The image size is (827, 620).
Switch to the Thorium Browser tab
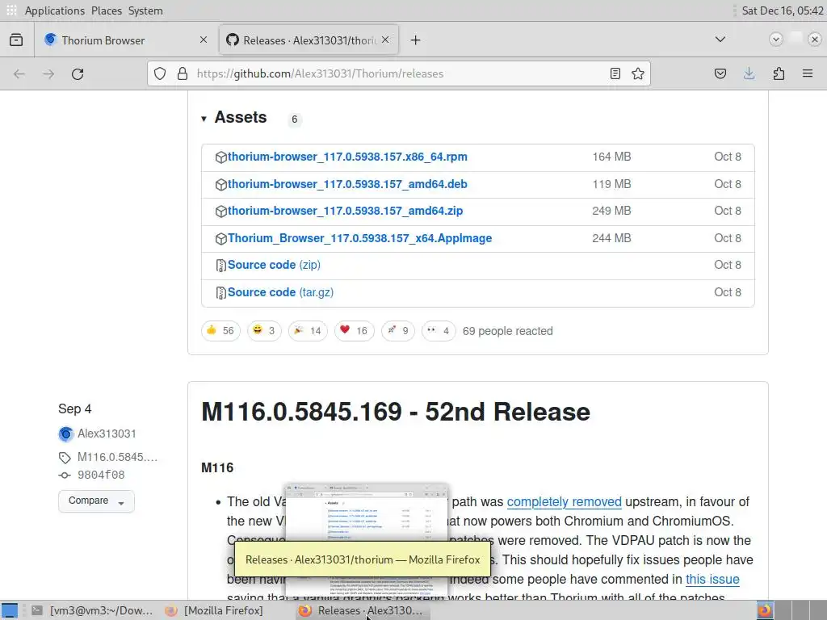point(127,40)
